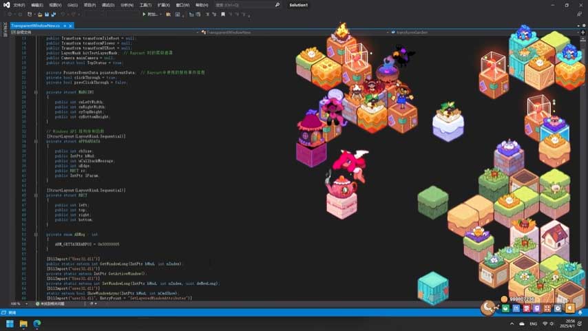The width and height of the screenshot is (588, 331).
Task: Open the zoom percentage dropdown in editor
Action: pos(26,303)
